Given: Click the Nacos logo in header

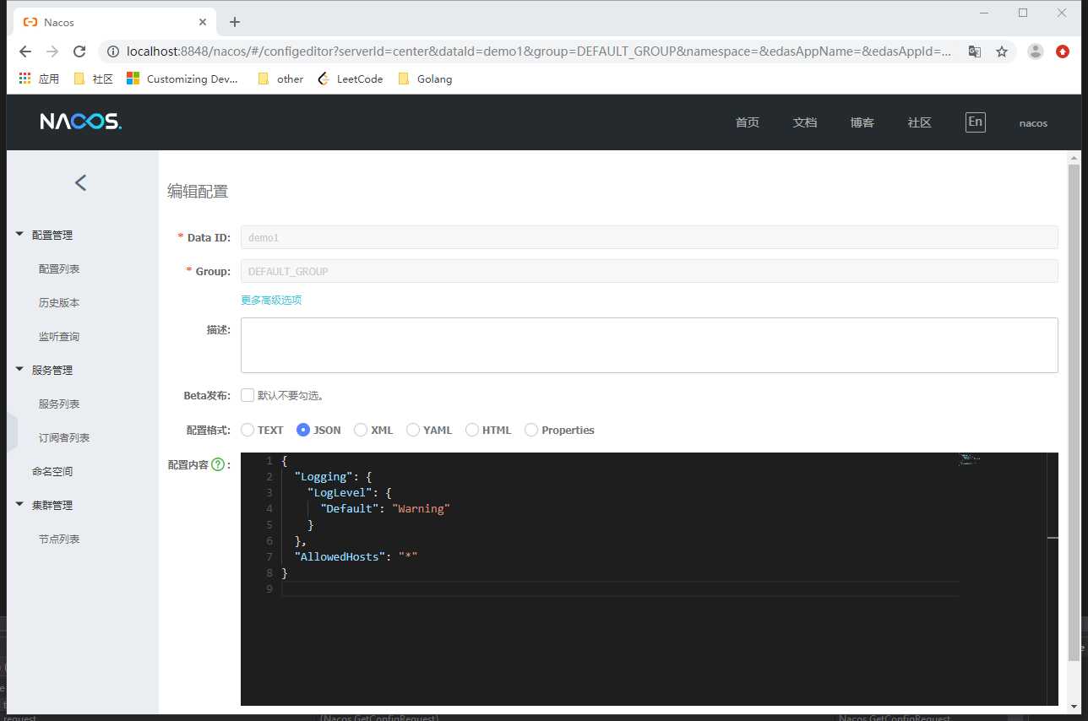Looking at the screenshot, I should tap(81, 122).
